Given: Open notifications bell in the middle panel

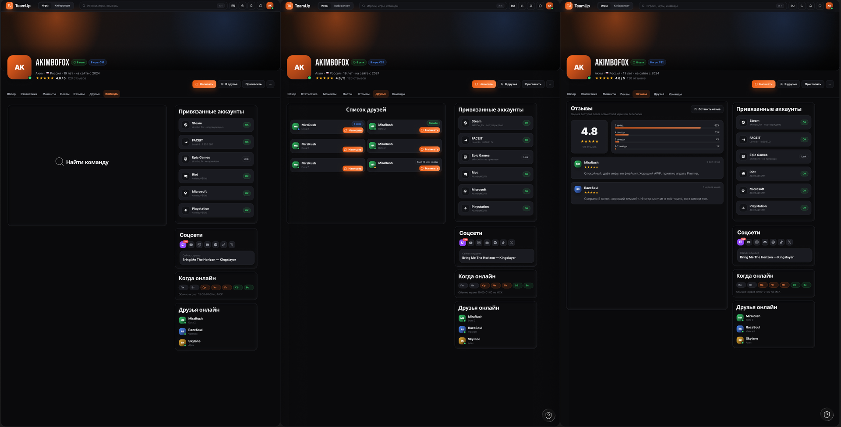Looking at the screenshot, I should [x=531, y=6].
